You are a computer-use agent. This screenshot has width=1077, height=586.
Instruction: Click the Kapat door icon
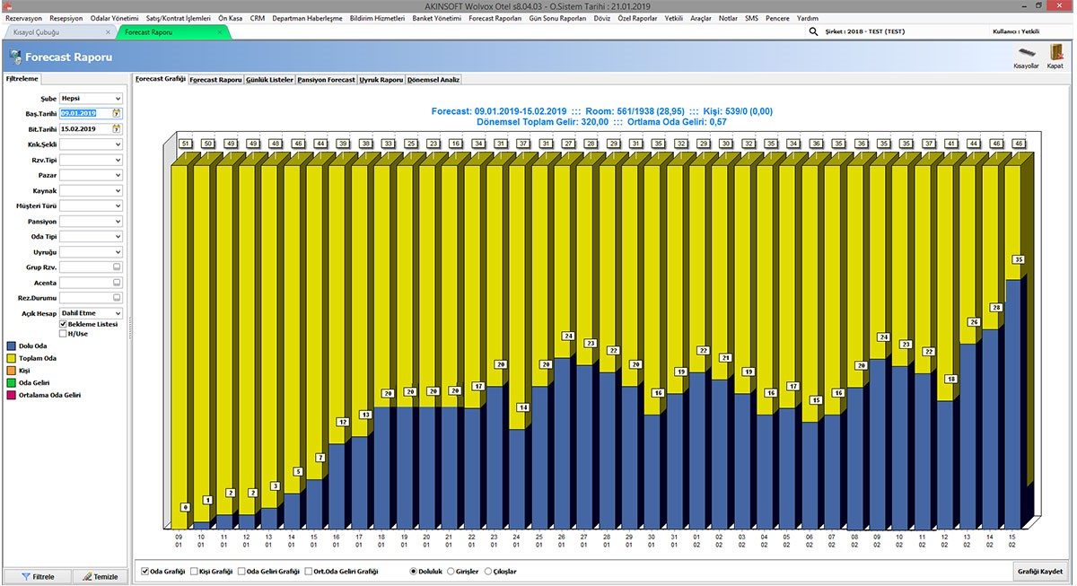pos(1055,55)
